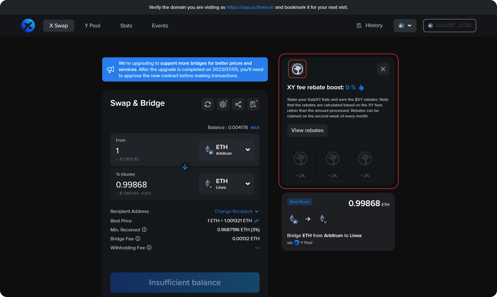Screen dimensions: 497x297
Task: Open the ETH Linea token selector
Action: tap(226, 183)
